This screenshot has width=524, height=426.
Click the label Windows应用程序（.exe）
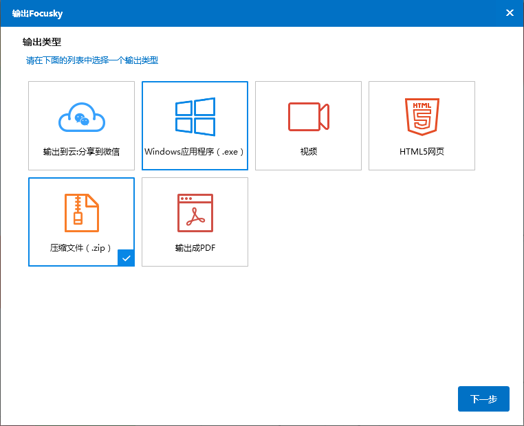coord(195,152)
